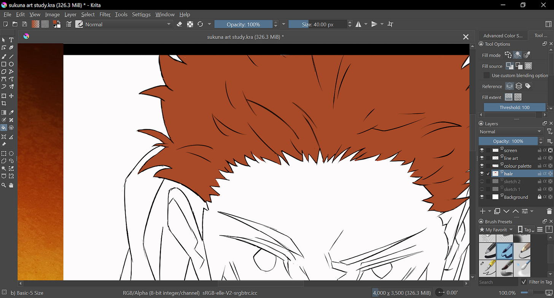Delete layer with the trash icon

click(549, 211)
